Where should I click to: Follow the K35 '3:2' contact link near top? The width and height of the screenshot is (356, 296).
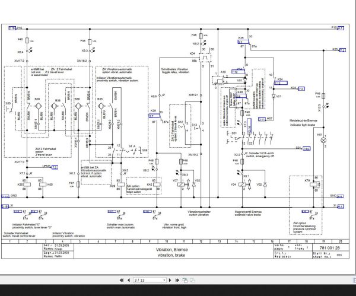[x=243, y=42]
